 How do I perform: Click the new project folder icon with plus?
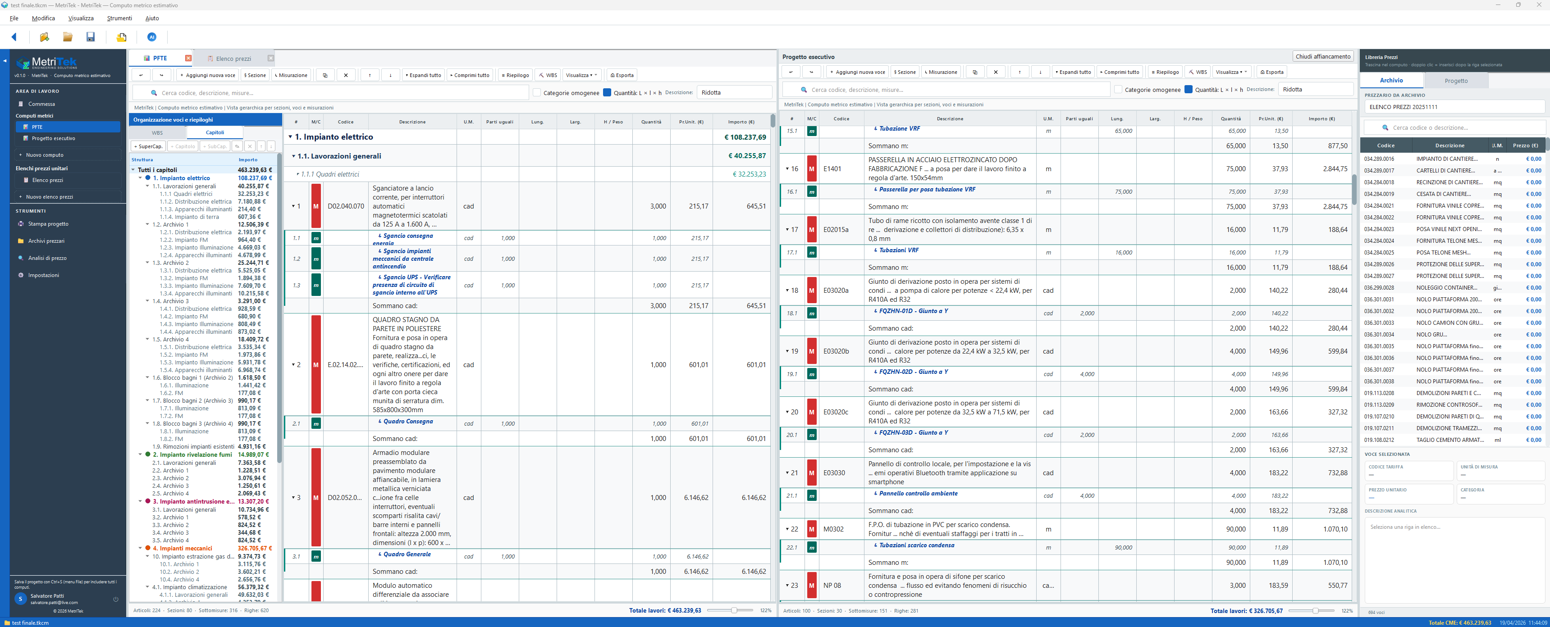[x=44, y=37]
